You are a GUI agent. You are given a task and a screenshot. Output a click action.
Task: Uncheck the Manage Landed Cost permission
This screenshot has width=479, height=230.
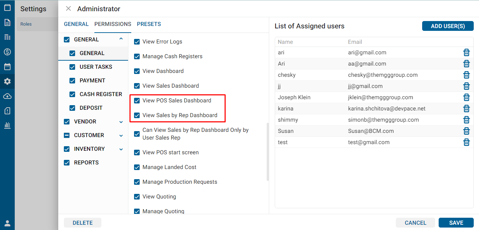pyautogui.click(x=137, y=167)
